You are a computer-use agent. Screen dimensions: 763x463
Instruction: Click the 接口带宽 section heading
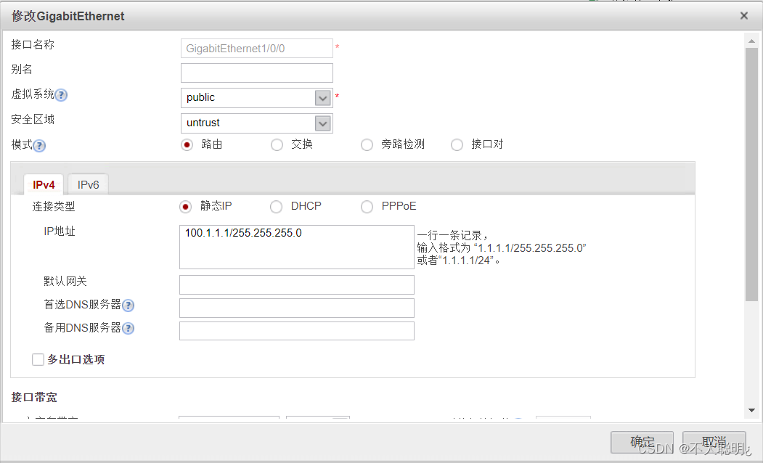coord(34,398)
